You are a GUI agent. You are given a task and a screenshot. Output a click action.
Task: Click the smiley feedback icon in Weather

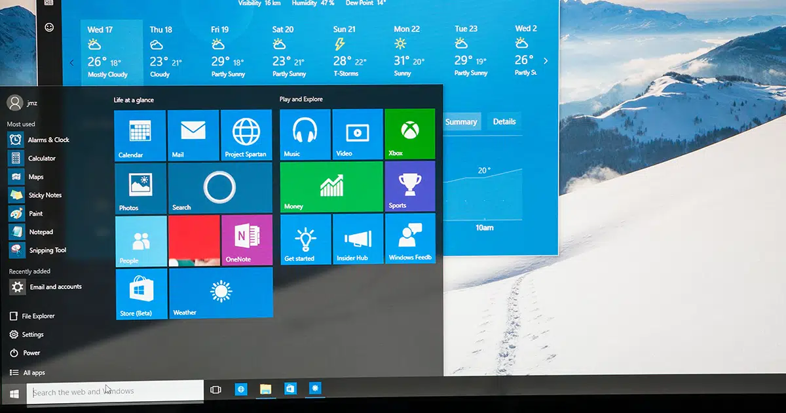pyautogui.click(x=49, y=27)
